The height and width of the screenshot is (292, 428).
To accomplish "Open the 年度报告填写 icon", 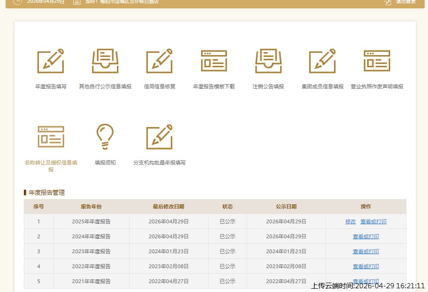I will coord(51,61).
